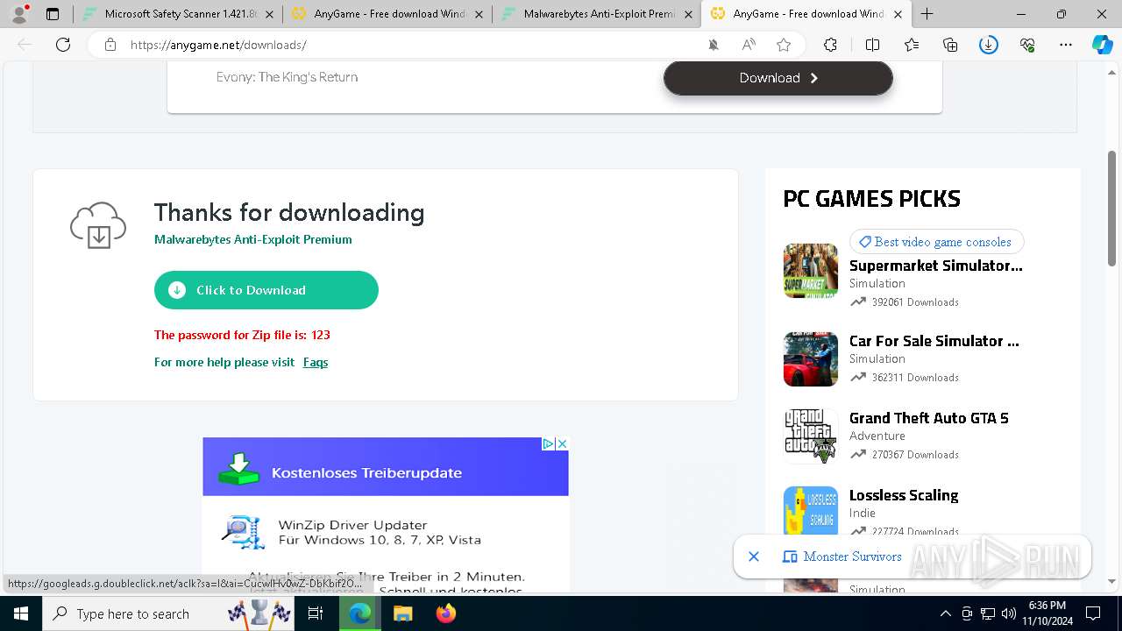Open Microsoft Edge from taskbar
This screenshot has width=1122, height=631.
pos(360,613)
